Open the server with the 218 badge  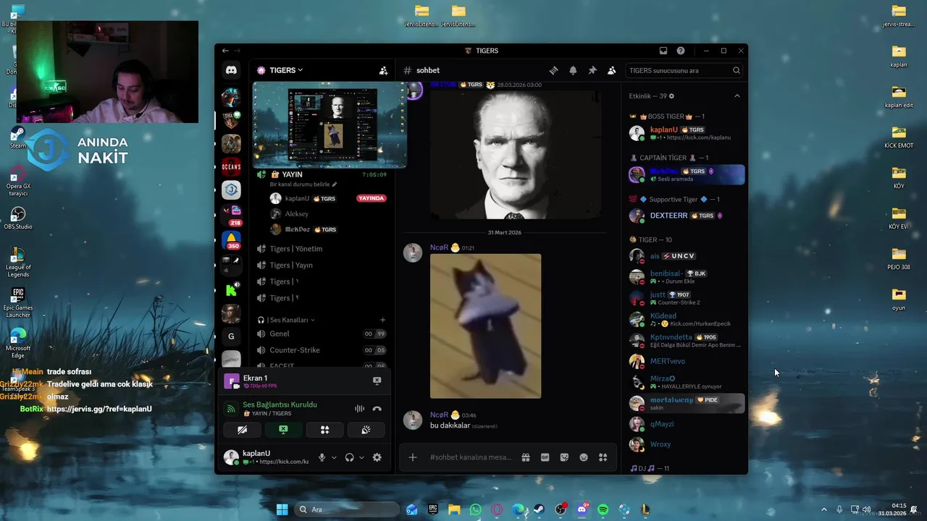231,214
